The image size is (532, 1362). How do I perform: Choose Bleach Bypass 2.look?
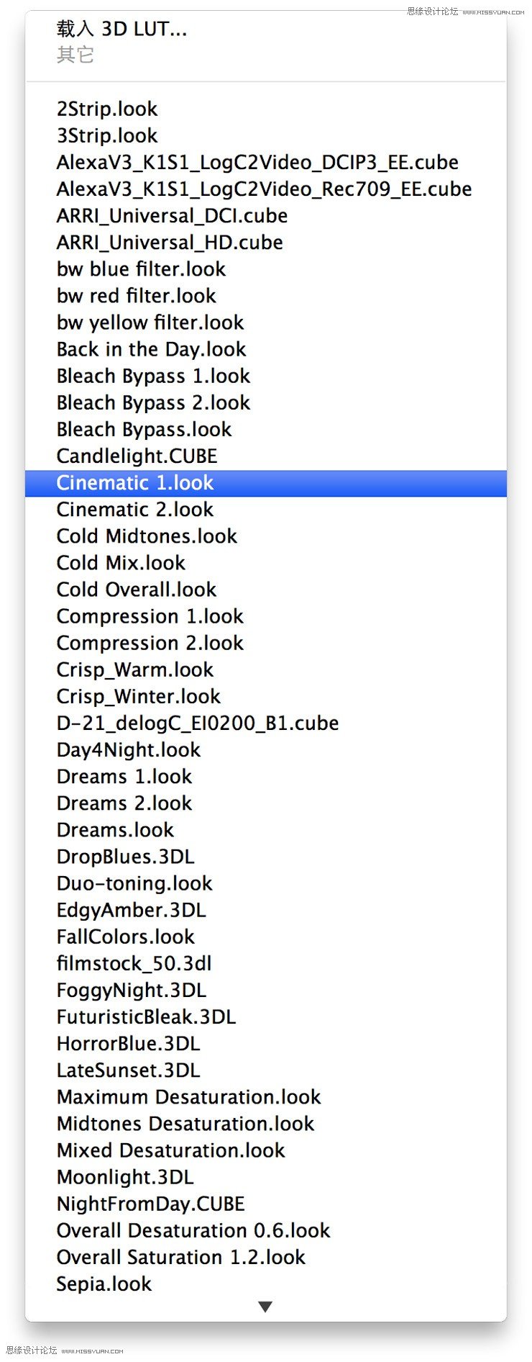coord(153,402)
